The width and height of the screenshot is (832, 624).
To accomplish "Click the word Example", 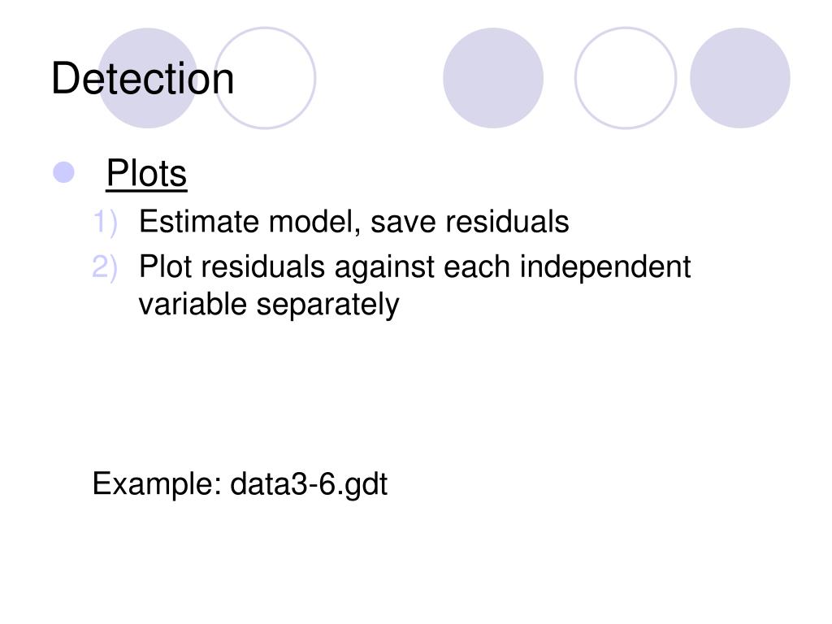I will 157,484.
